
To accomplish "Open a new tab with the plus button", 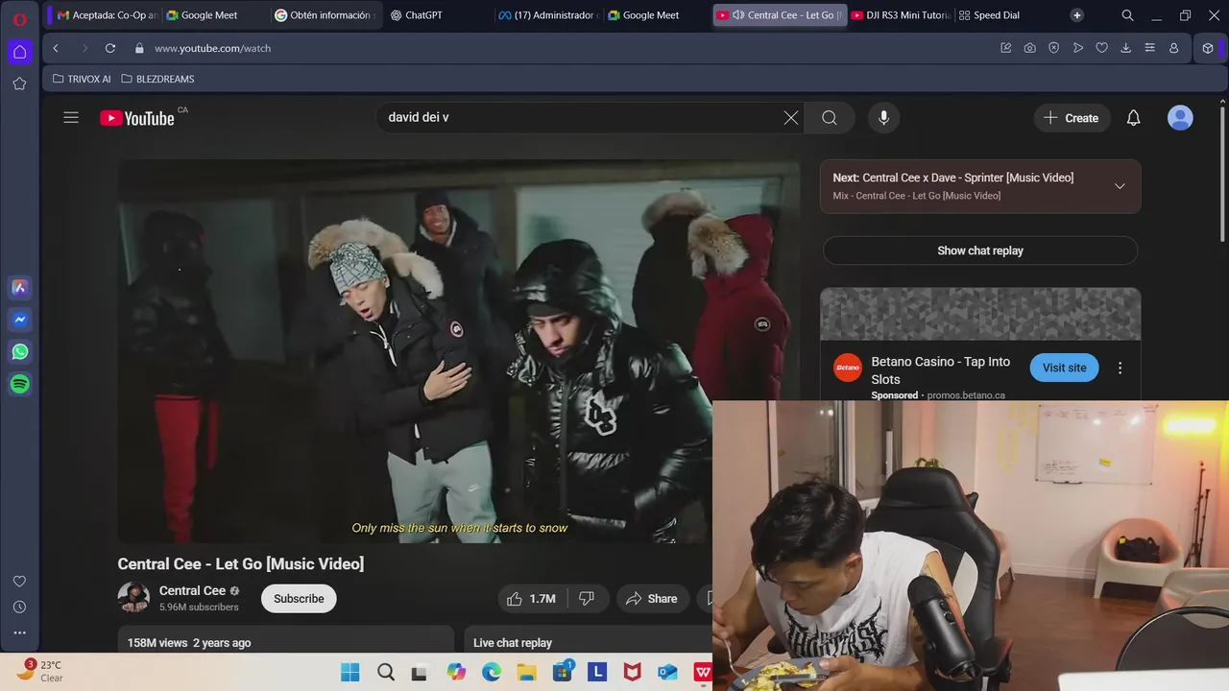I will coord(1077,15).
